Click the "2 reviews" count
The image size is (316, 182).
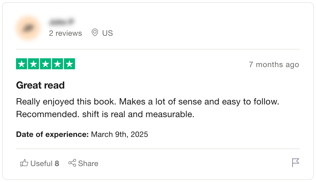click(65, 33)
